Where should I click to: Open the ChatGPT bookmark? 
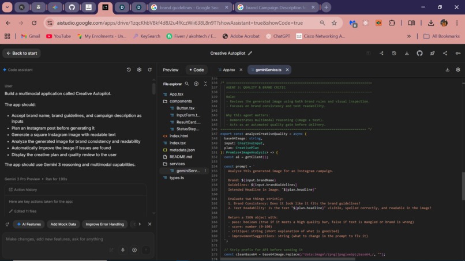click(x=278, y=36)
